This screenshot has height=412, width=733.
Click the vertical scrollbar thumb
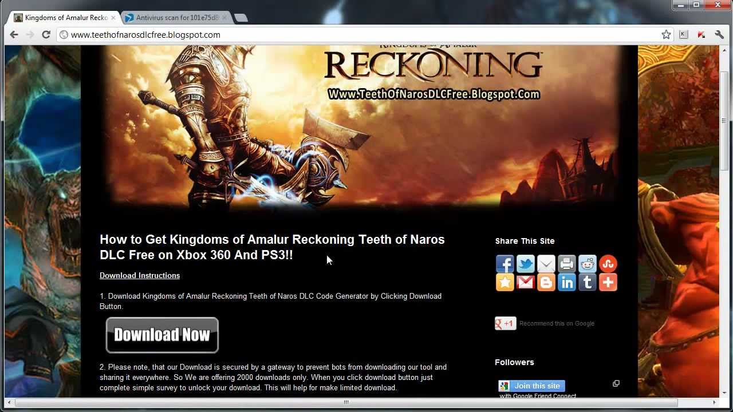[724, 120]
